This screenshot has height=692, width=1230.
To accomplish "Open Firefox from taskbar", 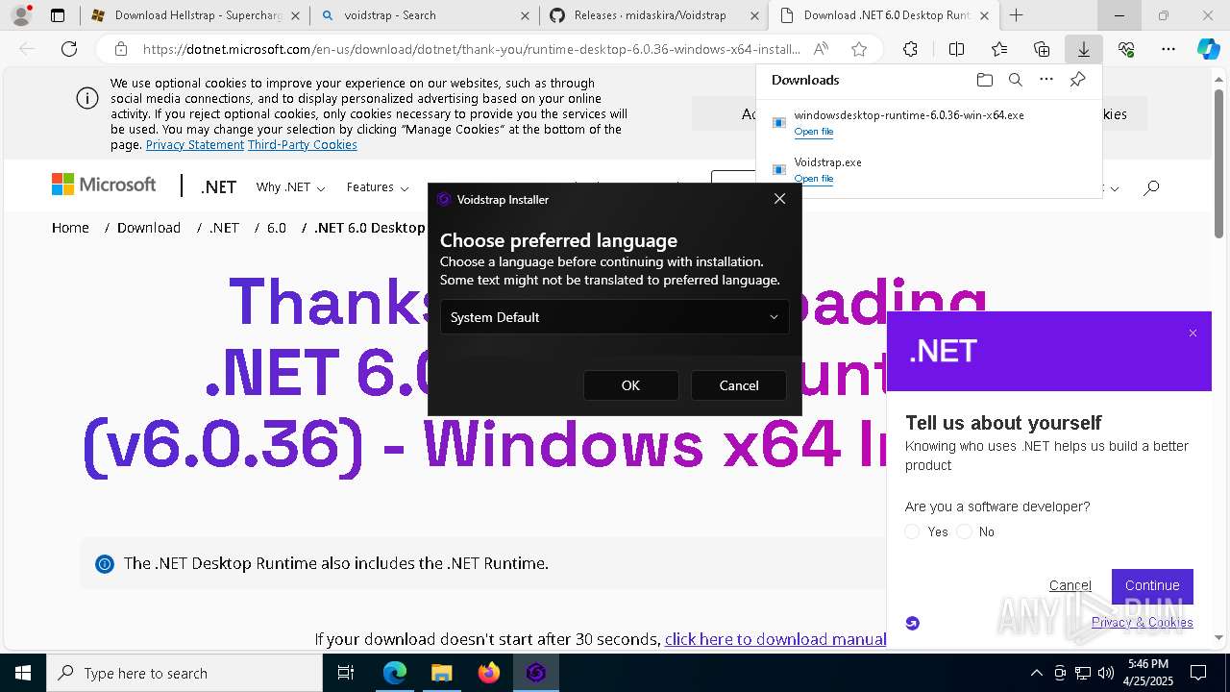I will [488, 673].
